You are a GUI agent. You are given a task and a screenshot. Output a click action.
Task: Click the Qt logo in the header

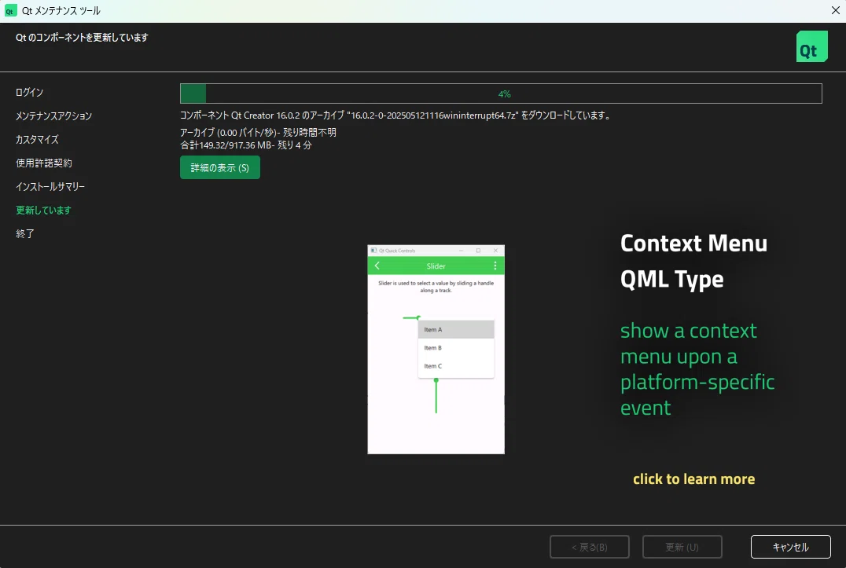click(x=811, y=46)
